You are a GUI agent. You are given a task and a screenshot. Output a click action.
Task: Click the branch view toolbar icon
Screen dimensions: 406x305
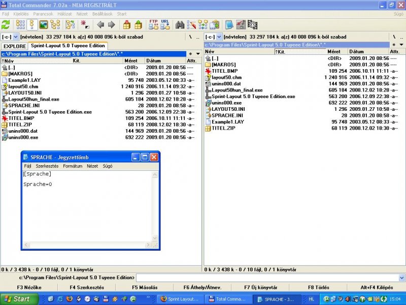pyautogui.click(x=70, y=25)
